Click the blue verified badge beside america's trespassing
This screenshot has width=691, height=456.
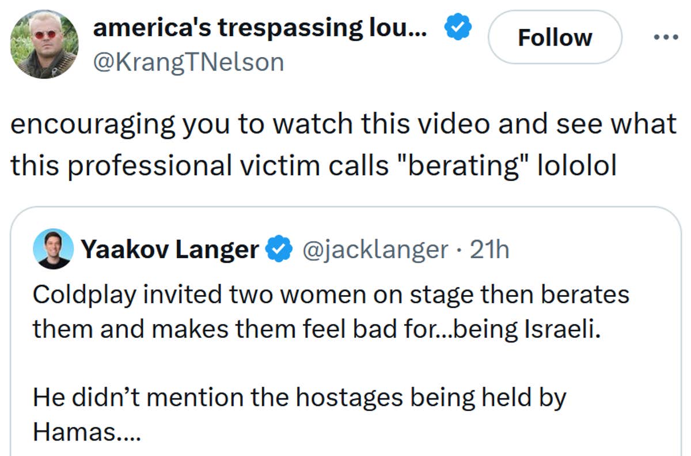click(459, 27)
